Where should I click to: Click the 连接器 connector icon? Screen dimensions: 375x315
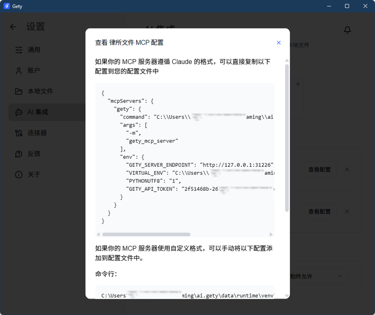[19, 133]
